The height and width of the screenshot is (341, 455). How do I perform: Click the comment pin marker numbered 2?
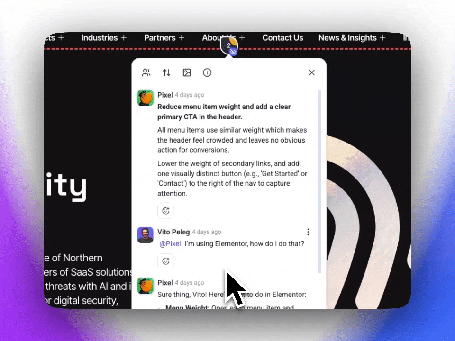(x=228, y=45)
